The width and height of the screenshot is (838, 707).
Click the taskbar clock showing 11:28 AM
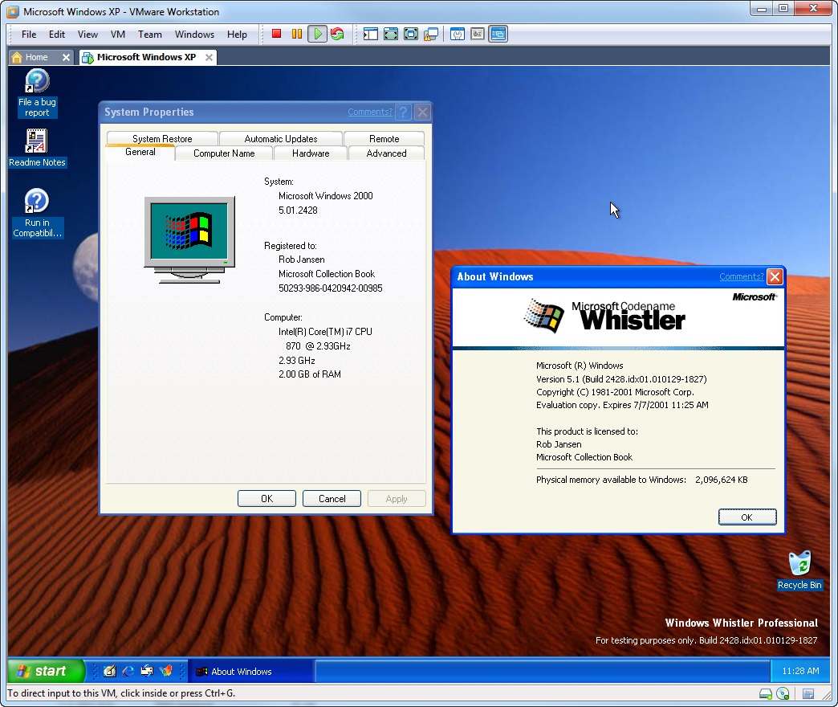pos(800,671)
